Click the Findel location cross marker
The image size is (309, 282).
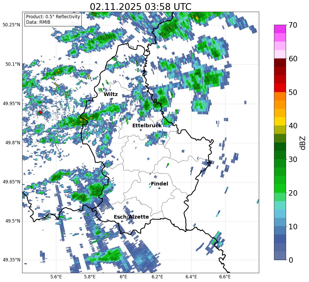click(x=159, y=188)
